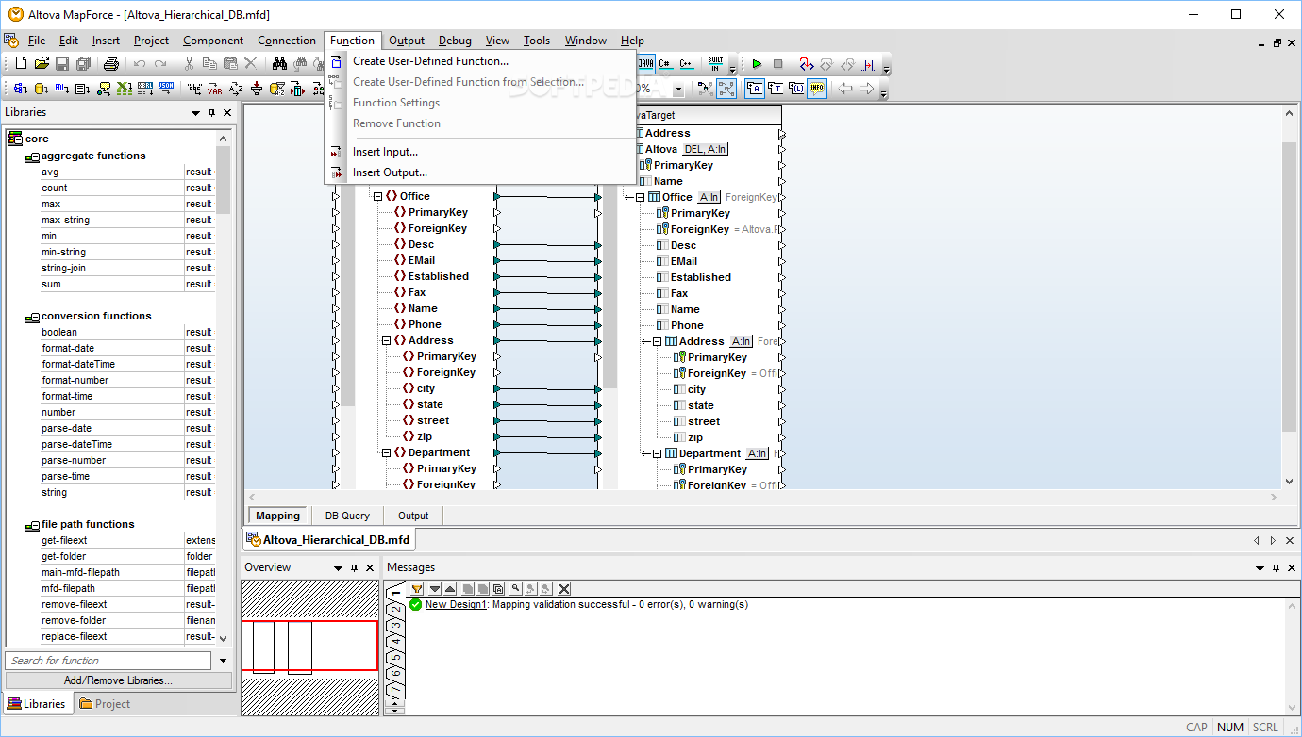Click the mapping area vertical scrollbar
Viewport: 1302px width, 737px height.
[x=1290, y=287]
